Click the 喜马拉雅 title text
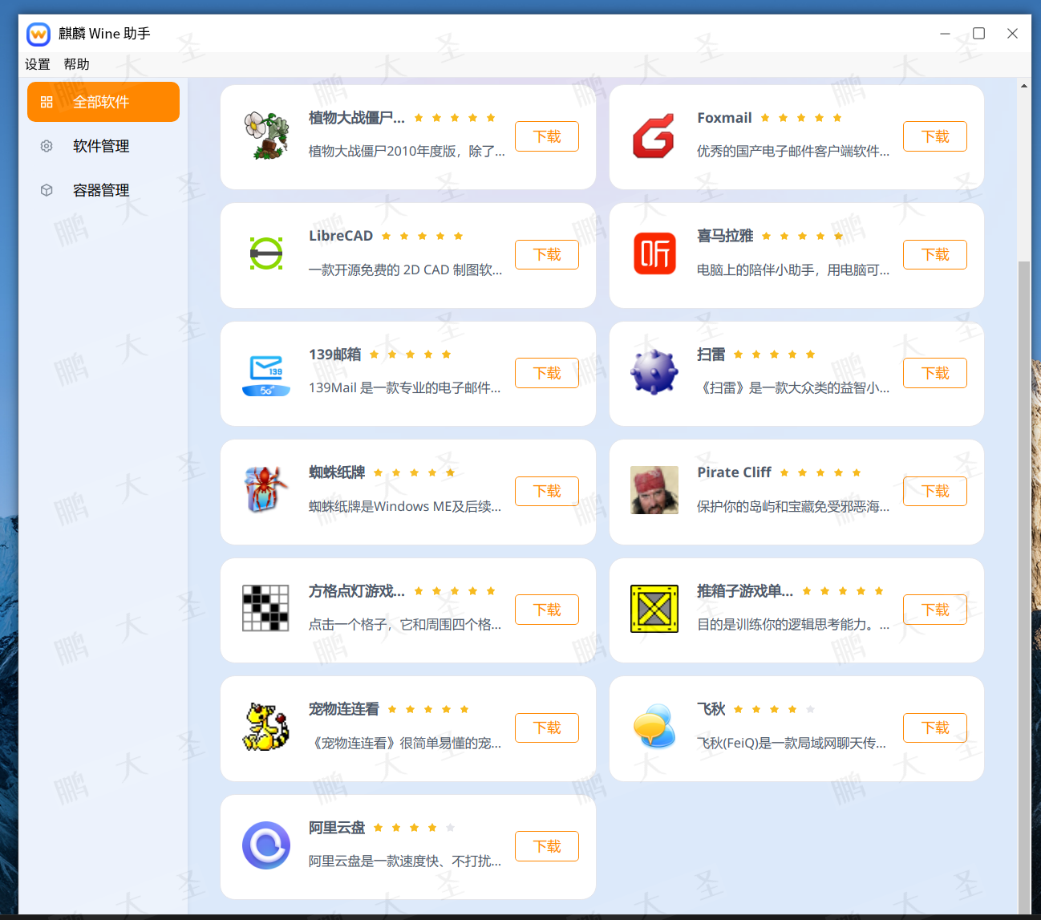 click(725, 236)
